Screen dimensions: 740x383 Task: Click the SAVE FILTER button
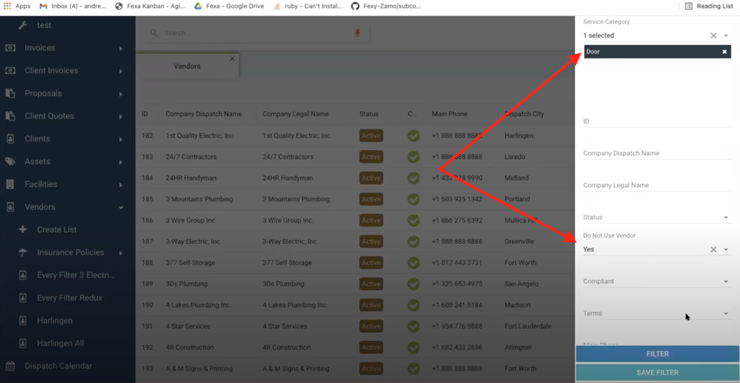(x=657, y=372)
